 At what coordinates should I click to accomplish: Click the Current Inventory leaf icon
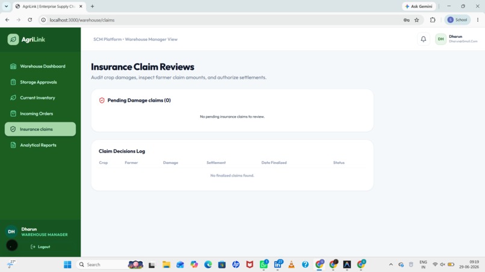point(13,97)
